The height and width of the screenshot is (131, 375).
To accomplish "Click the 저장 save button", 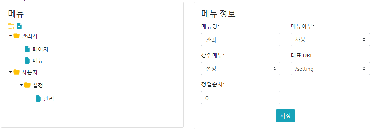I will (285, 116).
